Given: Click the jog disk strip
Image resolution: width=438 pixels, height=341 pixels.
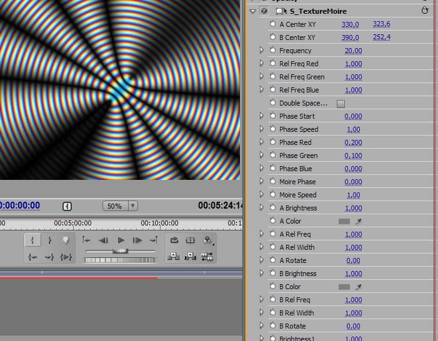Looking at the screenshot, I should click(120, 260).
